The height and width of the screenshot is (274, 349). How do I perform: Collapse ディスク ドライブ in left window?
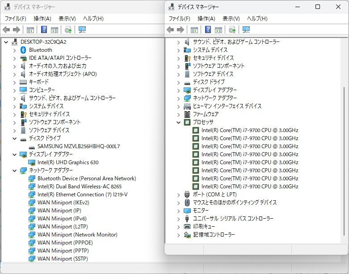(x=14, y=138)
